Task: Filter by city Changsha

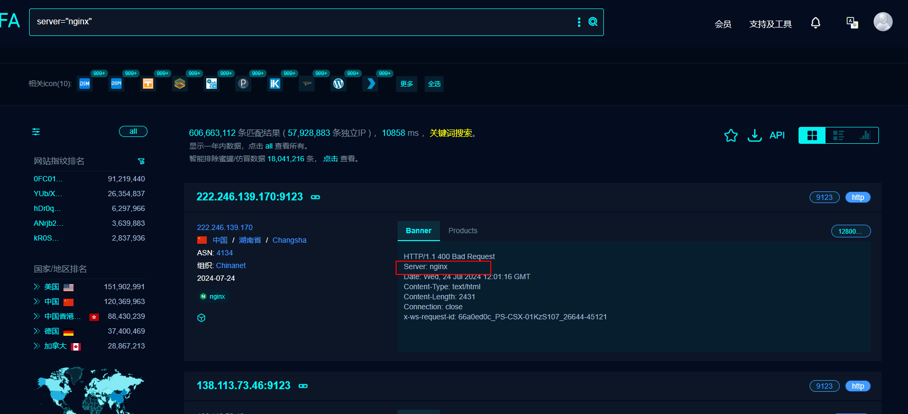Action: coord(289,240)
